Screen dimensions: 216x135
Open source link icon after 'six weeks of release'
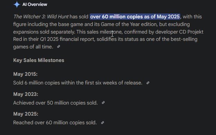[148, 83]
